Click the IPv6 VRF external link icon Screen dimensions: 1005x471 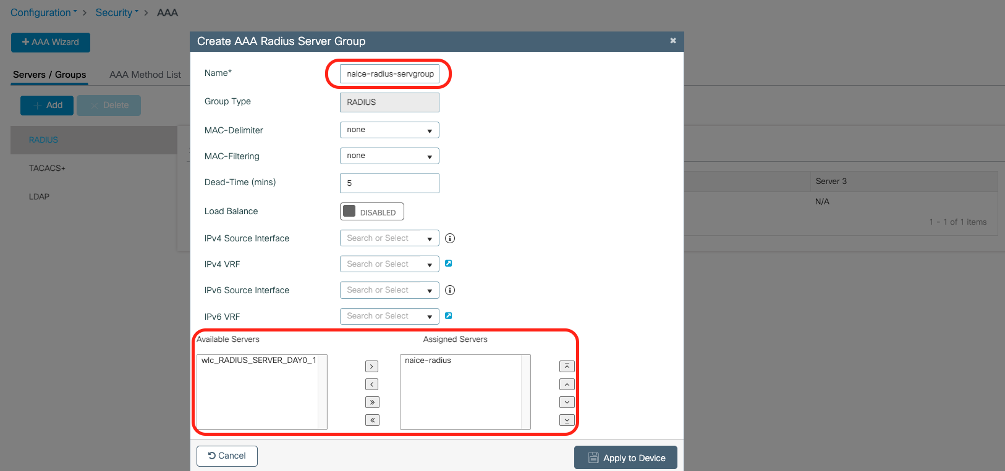[x=449, y=316]
